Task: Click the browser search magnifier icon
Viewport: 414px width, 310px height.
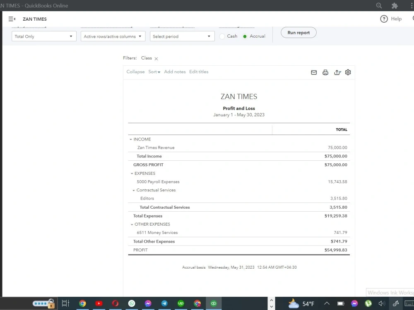Action: tap(379, 5)
